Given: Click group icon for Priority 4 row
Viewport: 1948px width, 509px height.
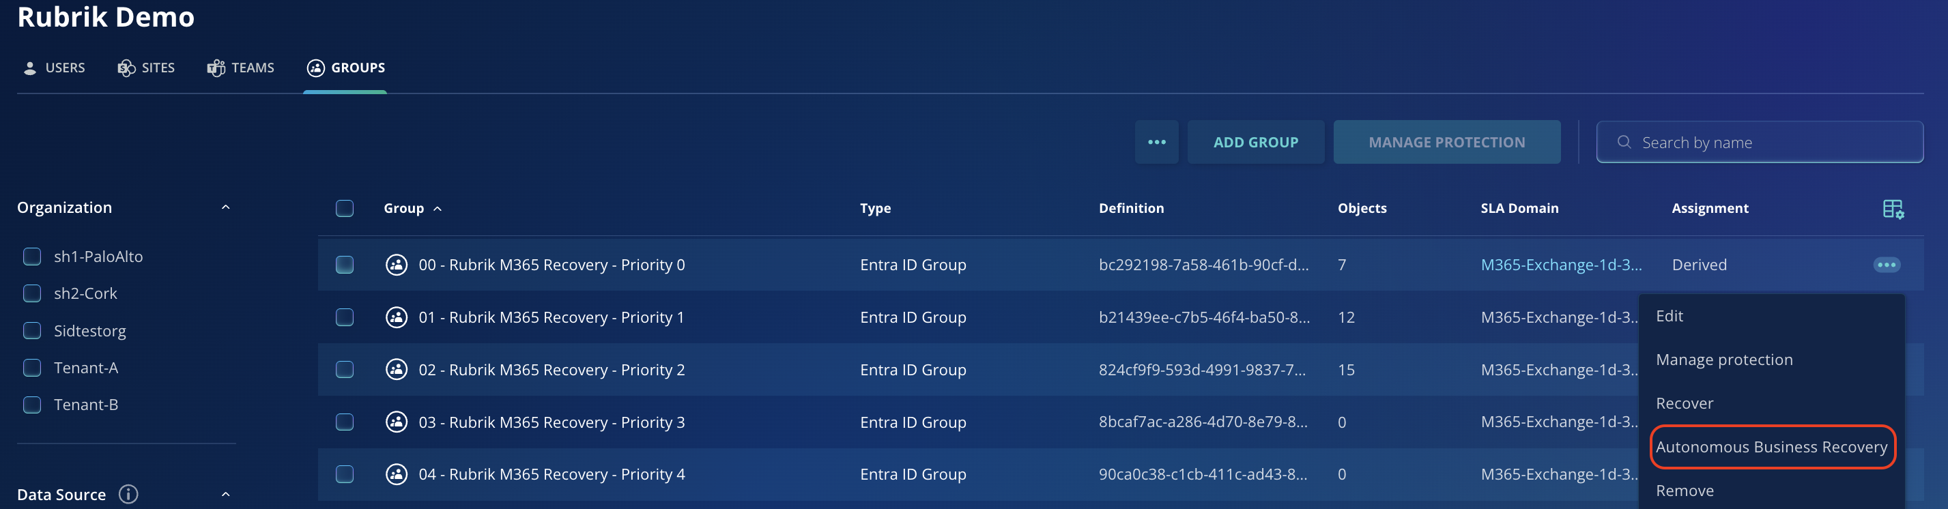Looking at the screenshot, I should pyautogui.click(x=397, y=474).
